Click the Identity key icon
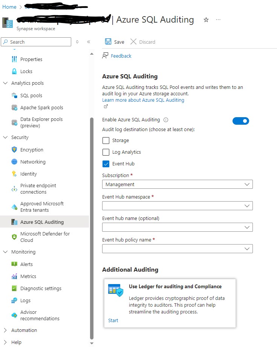The width and height of the screenshot is (277, 347). [x=14, y=174]
